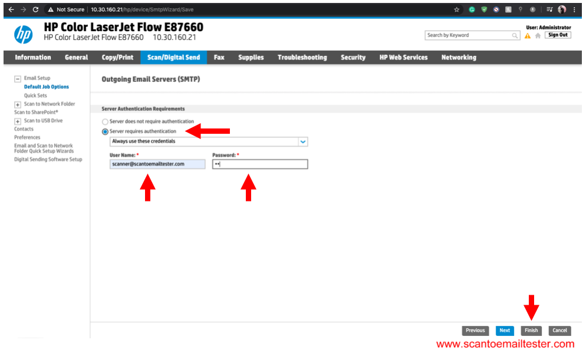Viewport: 586px width, 353px height.
Task: Open 'Always use these credentials' dropdown
Action: click(x=302, y=141)
